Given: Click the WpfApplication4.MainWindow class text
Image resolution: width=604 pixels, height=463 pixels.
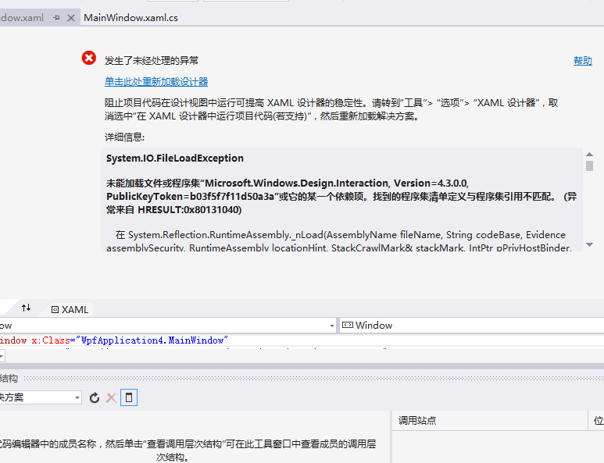Looking at the screenshot, I should (x=152, y=340).
